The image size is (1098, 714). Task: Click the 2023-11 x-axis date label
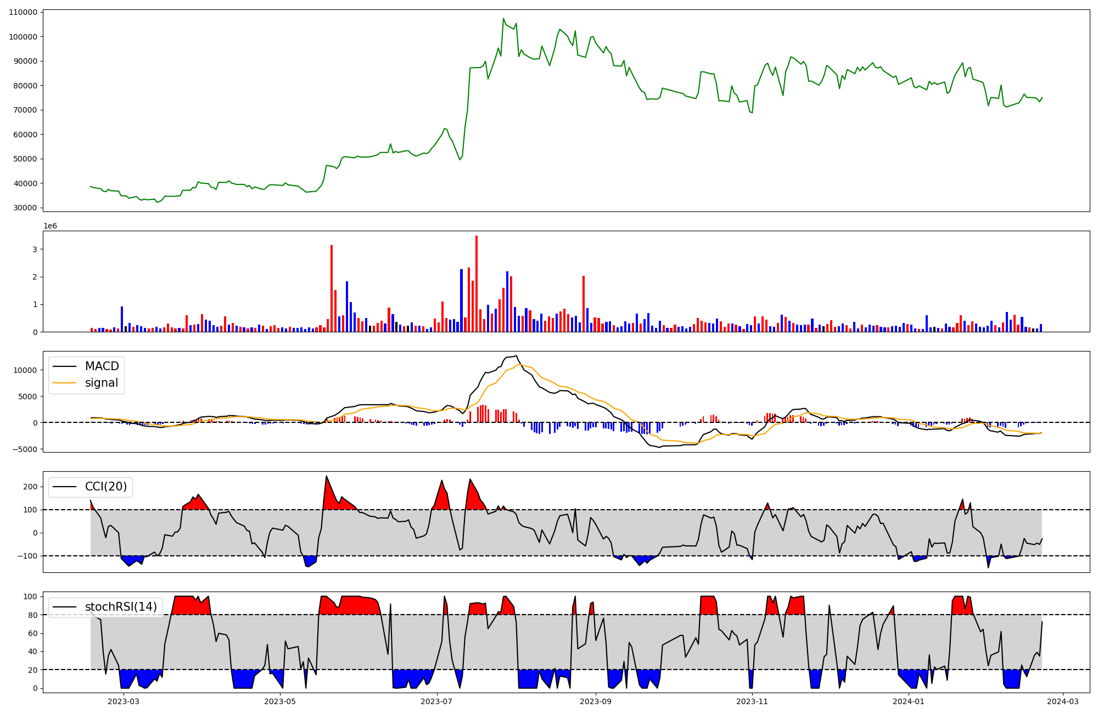pyautogui.click(x=752, y=701)
